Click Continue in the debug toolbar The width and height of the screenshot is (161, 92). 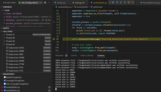(113, 2)
